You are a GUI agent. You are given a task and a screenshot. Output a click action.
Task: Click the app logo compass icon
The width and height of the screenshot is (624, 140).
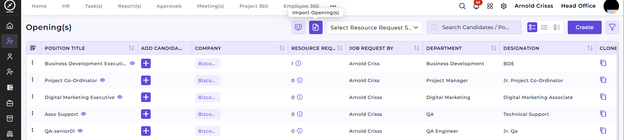coord(10,6)
